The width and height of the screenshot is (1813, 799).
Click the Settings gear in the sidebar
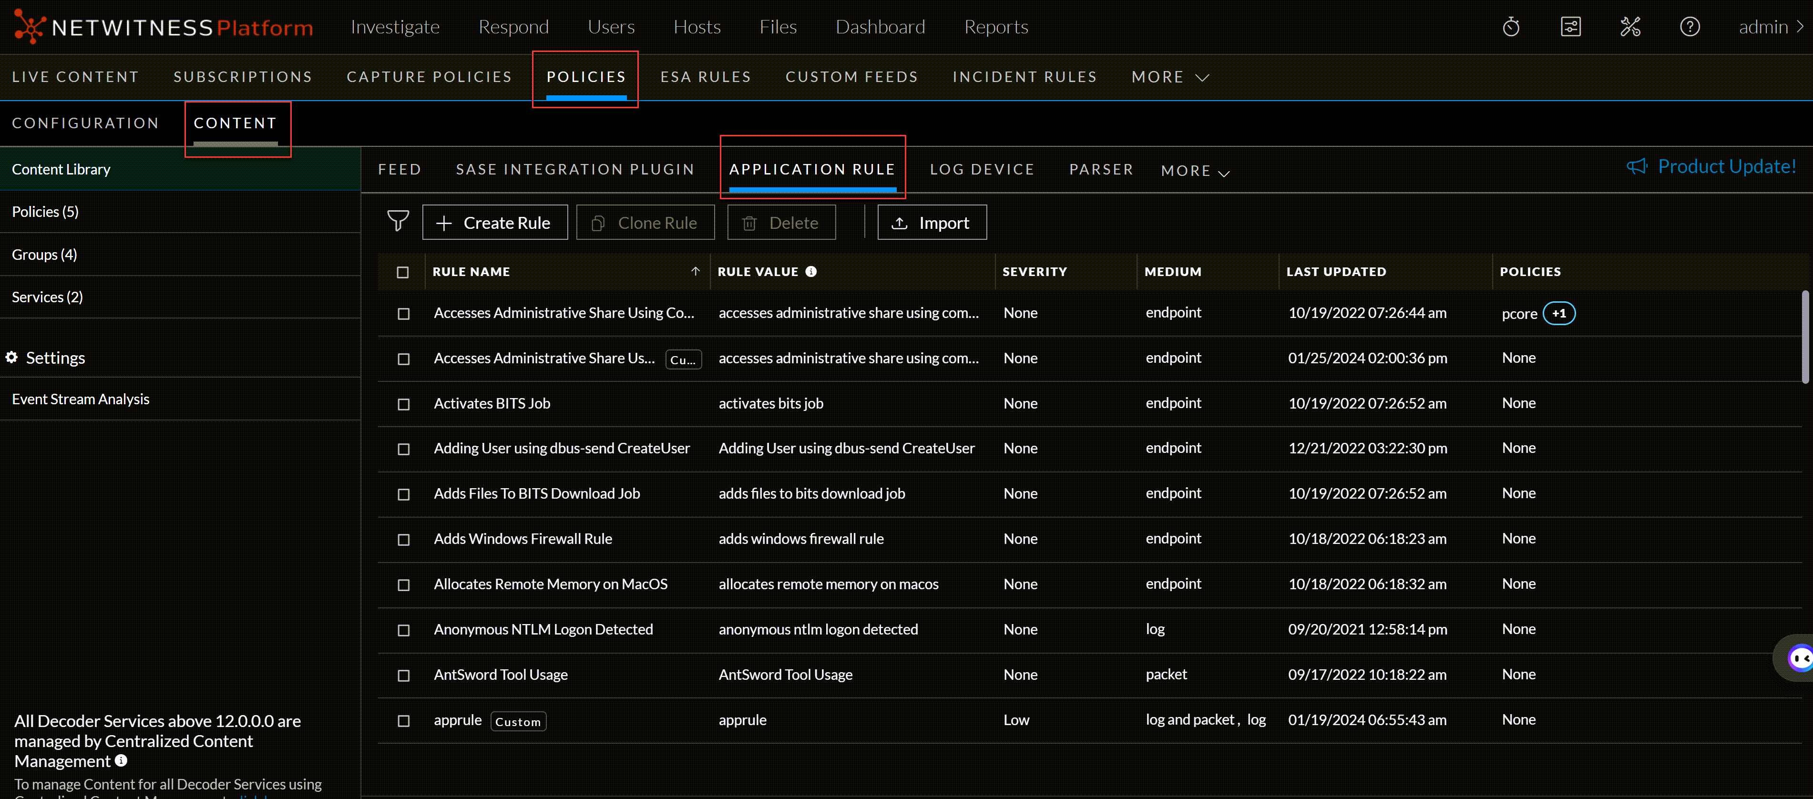tap(11, 358)
